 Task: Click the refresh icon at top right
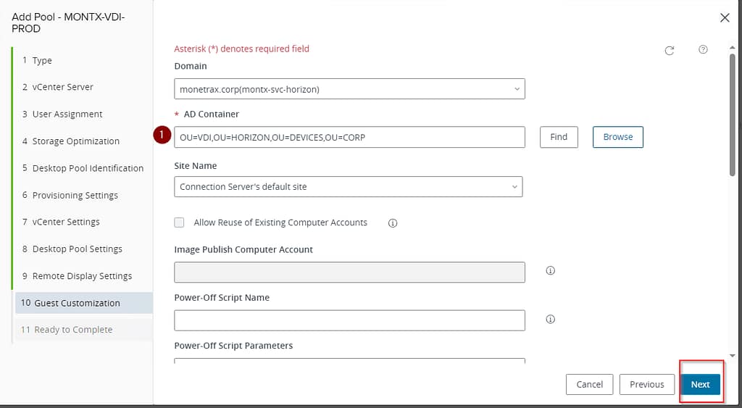pyautogui.click(x=670, y=50)
